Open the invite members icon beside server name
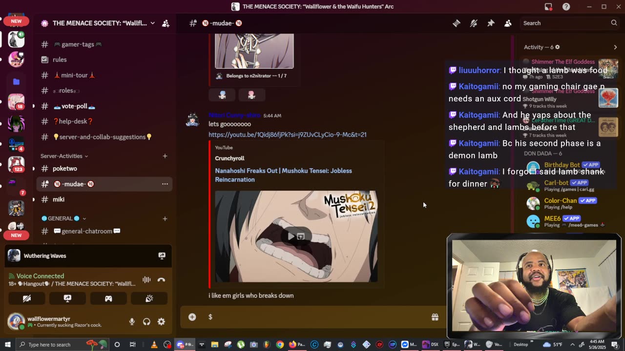This screenshot has width=625, height=351. (x=166, y=23)
